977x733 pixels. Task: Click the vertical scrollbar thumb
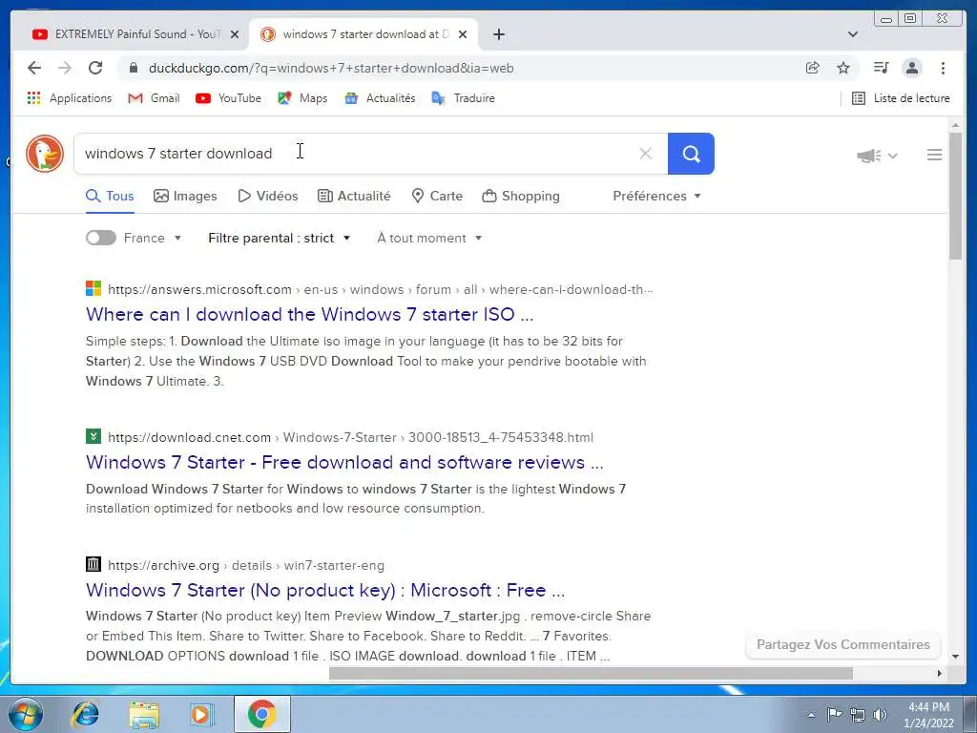[955, 196]
